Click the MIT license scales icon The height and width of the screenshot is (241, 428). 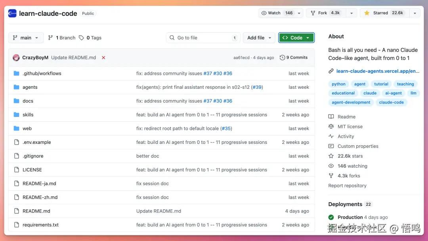[x=331, y=126]
